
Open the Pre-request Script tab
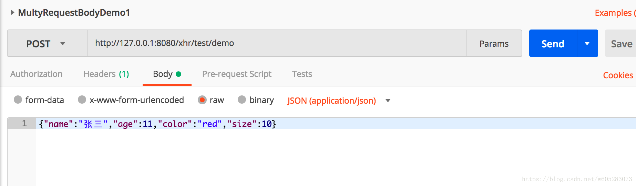[237, 74]
